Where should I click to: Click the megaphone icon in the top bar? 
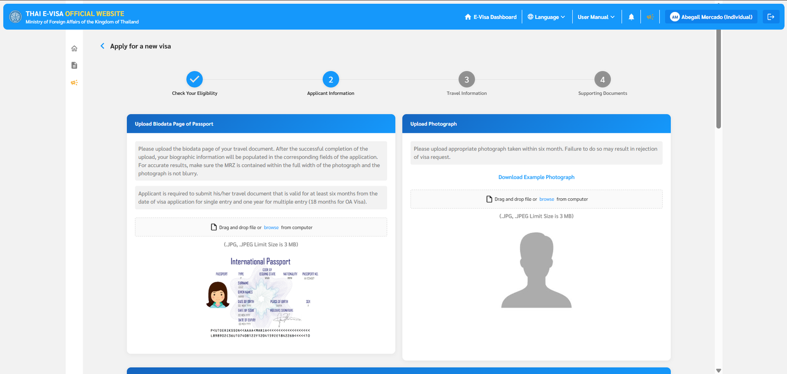(650, 17)
